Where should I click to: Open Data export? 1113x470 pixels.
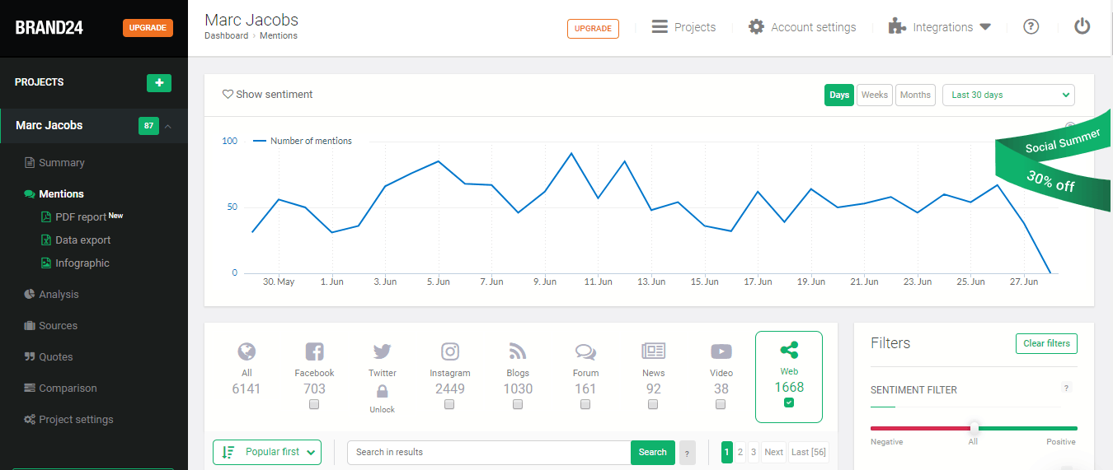[x=76, y=240]
